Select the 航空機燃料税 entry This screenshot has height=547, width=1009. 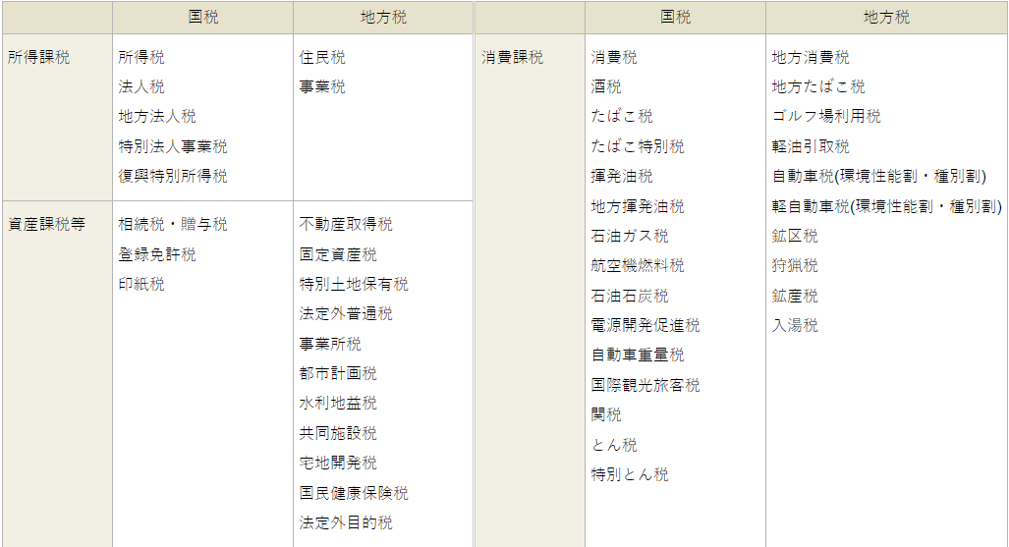638,265
